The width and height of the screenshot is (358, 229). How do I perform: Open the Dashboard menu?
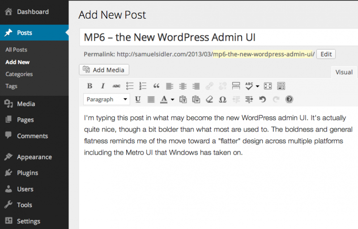(x=34, y=12)
